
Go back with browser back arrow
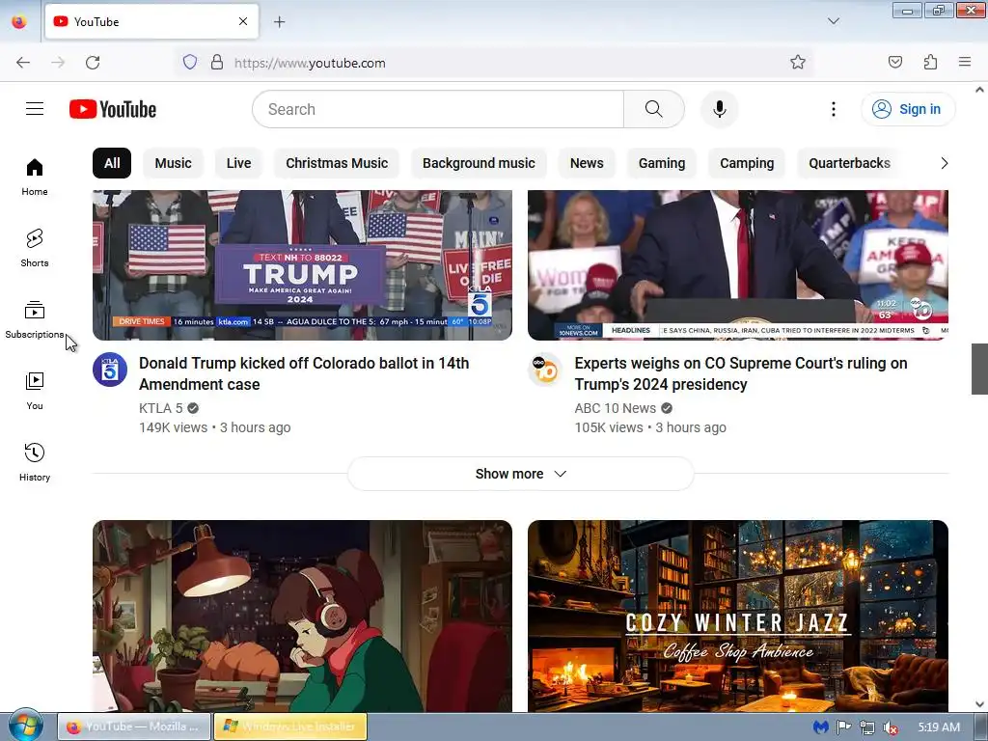pyautogui.click(x=23, y=63)
